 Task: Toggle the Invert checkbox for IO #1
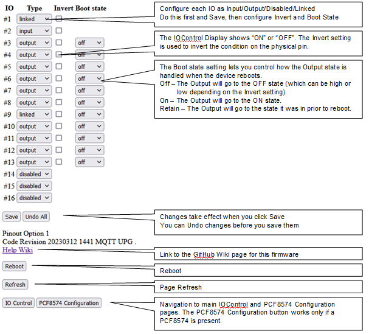59,18
